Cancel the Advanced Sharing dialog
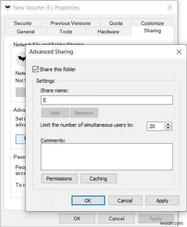Screen dimensions: 187x227 [x=125, y=201]
